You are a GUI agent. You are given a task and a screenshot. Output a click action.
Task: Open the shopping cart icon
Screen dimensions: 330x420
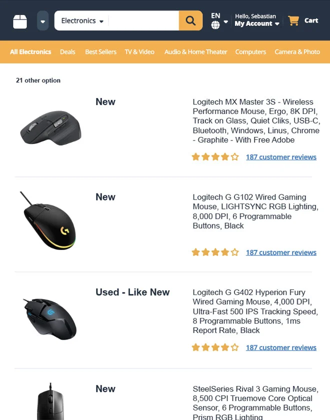click(293, 20)
